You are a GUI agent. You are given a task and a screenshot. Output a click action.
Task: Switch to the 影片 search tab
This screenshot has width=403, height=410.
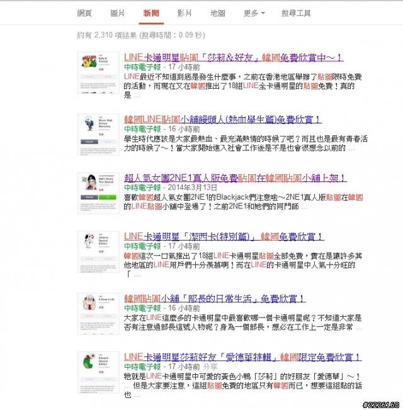tap(184, 13)
